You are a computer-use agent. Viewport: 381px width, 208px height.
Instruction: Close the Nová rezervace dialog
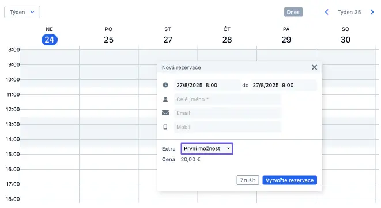tap(314, 67)
